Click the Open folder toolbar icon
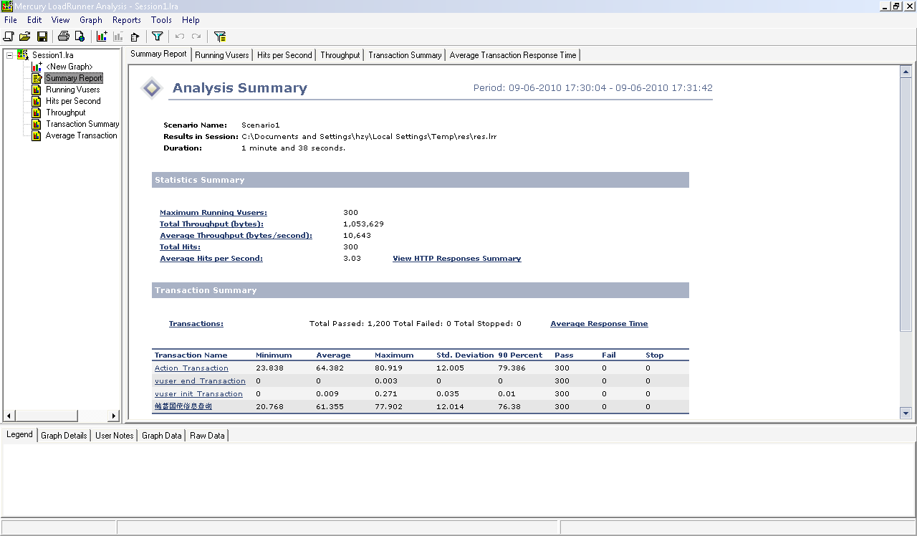917x536 pixels. click(25, 37)
